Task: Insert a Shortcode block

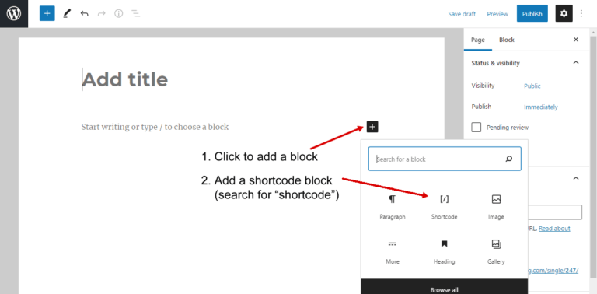Action: point(445,207)
